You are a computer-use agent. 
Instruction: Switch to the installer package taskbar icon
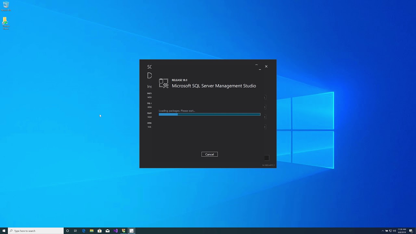click(123, 231)
